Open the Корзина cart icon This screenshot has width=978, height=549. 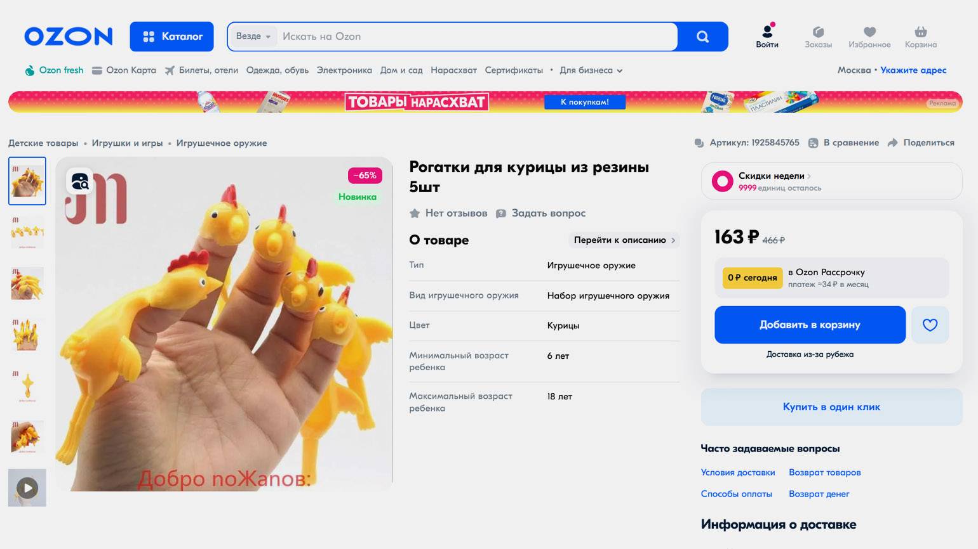click(921, 32)
